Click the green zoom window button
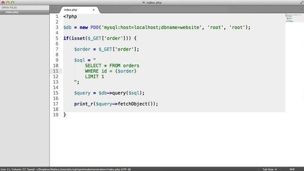 coord(13,2)
